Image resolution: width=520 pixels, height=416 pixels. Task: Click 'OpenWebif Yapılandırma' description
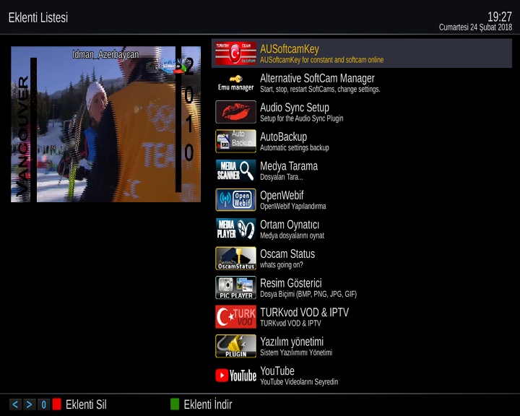(x=292, y=206)
